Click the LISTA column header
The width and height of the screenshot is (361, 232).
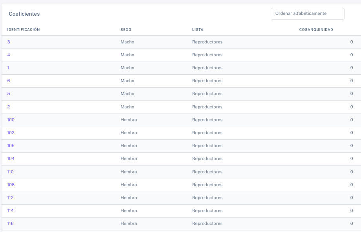(x=198, y=30)
